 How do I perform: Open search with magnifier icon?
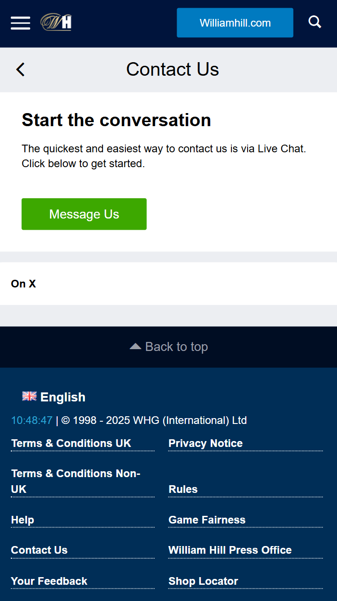315,22
